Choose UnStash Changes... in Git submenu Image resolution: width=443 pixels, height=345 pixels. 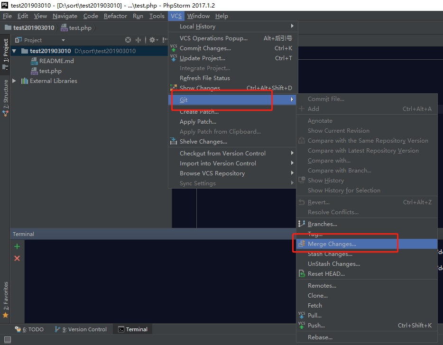point(367,264)
